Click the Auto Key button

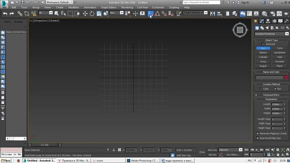coord(213,150)
